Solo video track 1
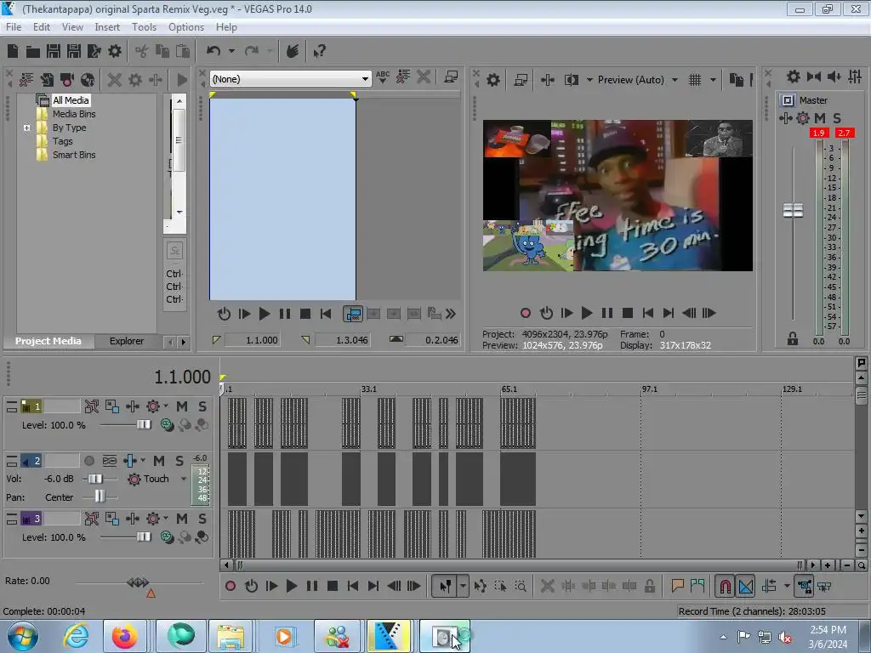 202,406
